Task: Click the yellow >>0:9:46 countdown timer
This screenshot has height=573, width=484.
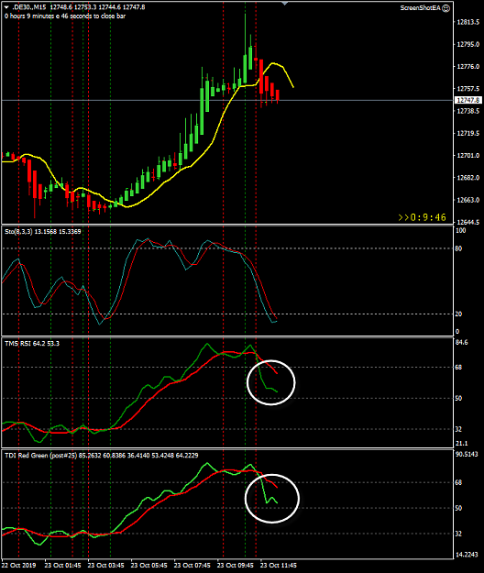Action: click(422, 217)
